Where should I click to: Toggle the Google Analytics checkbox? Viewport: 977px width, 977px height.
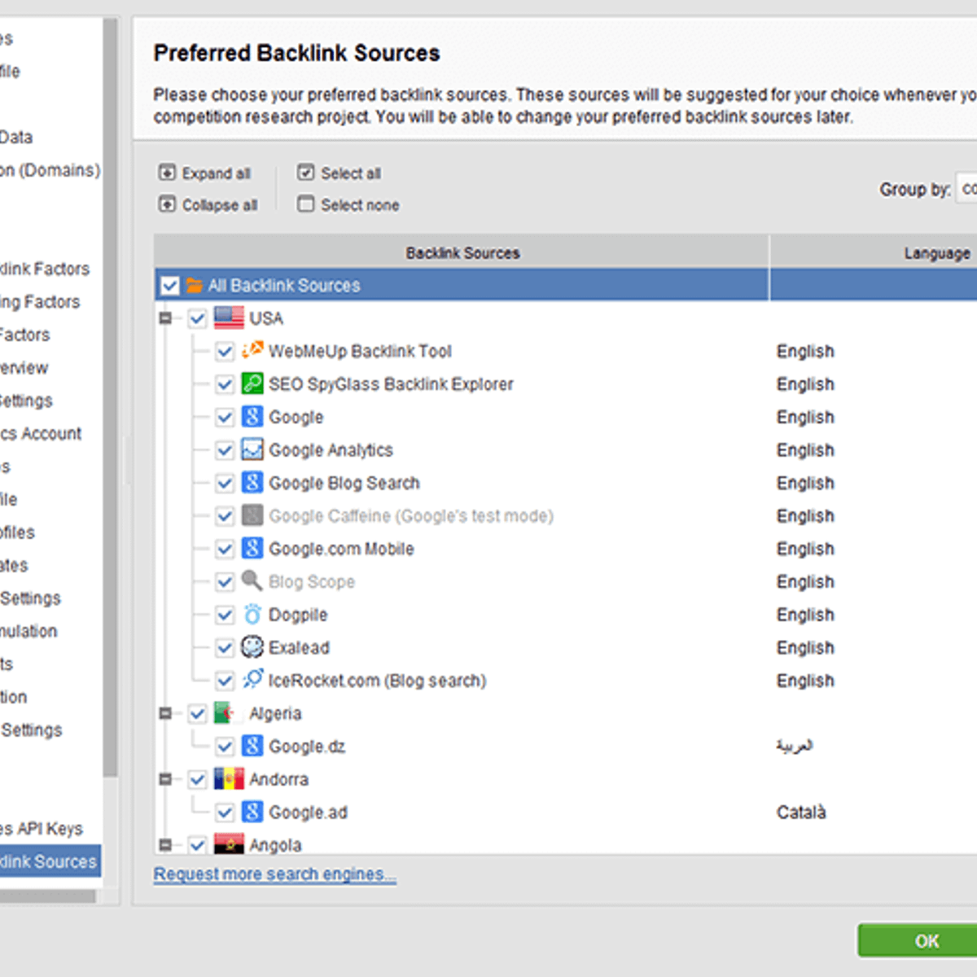(225, 450)
